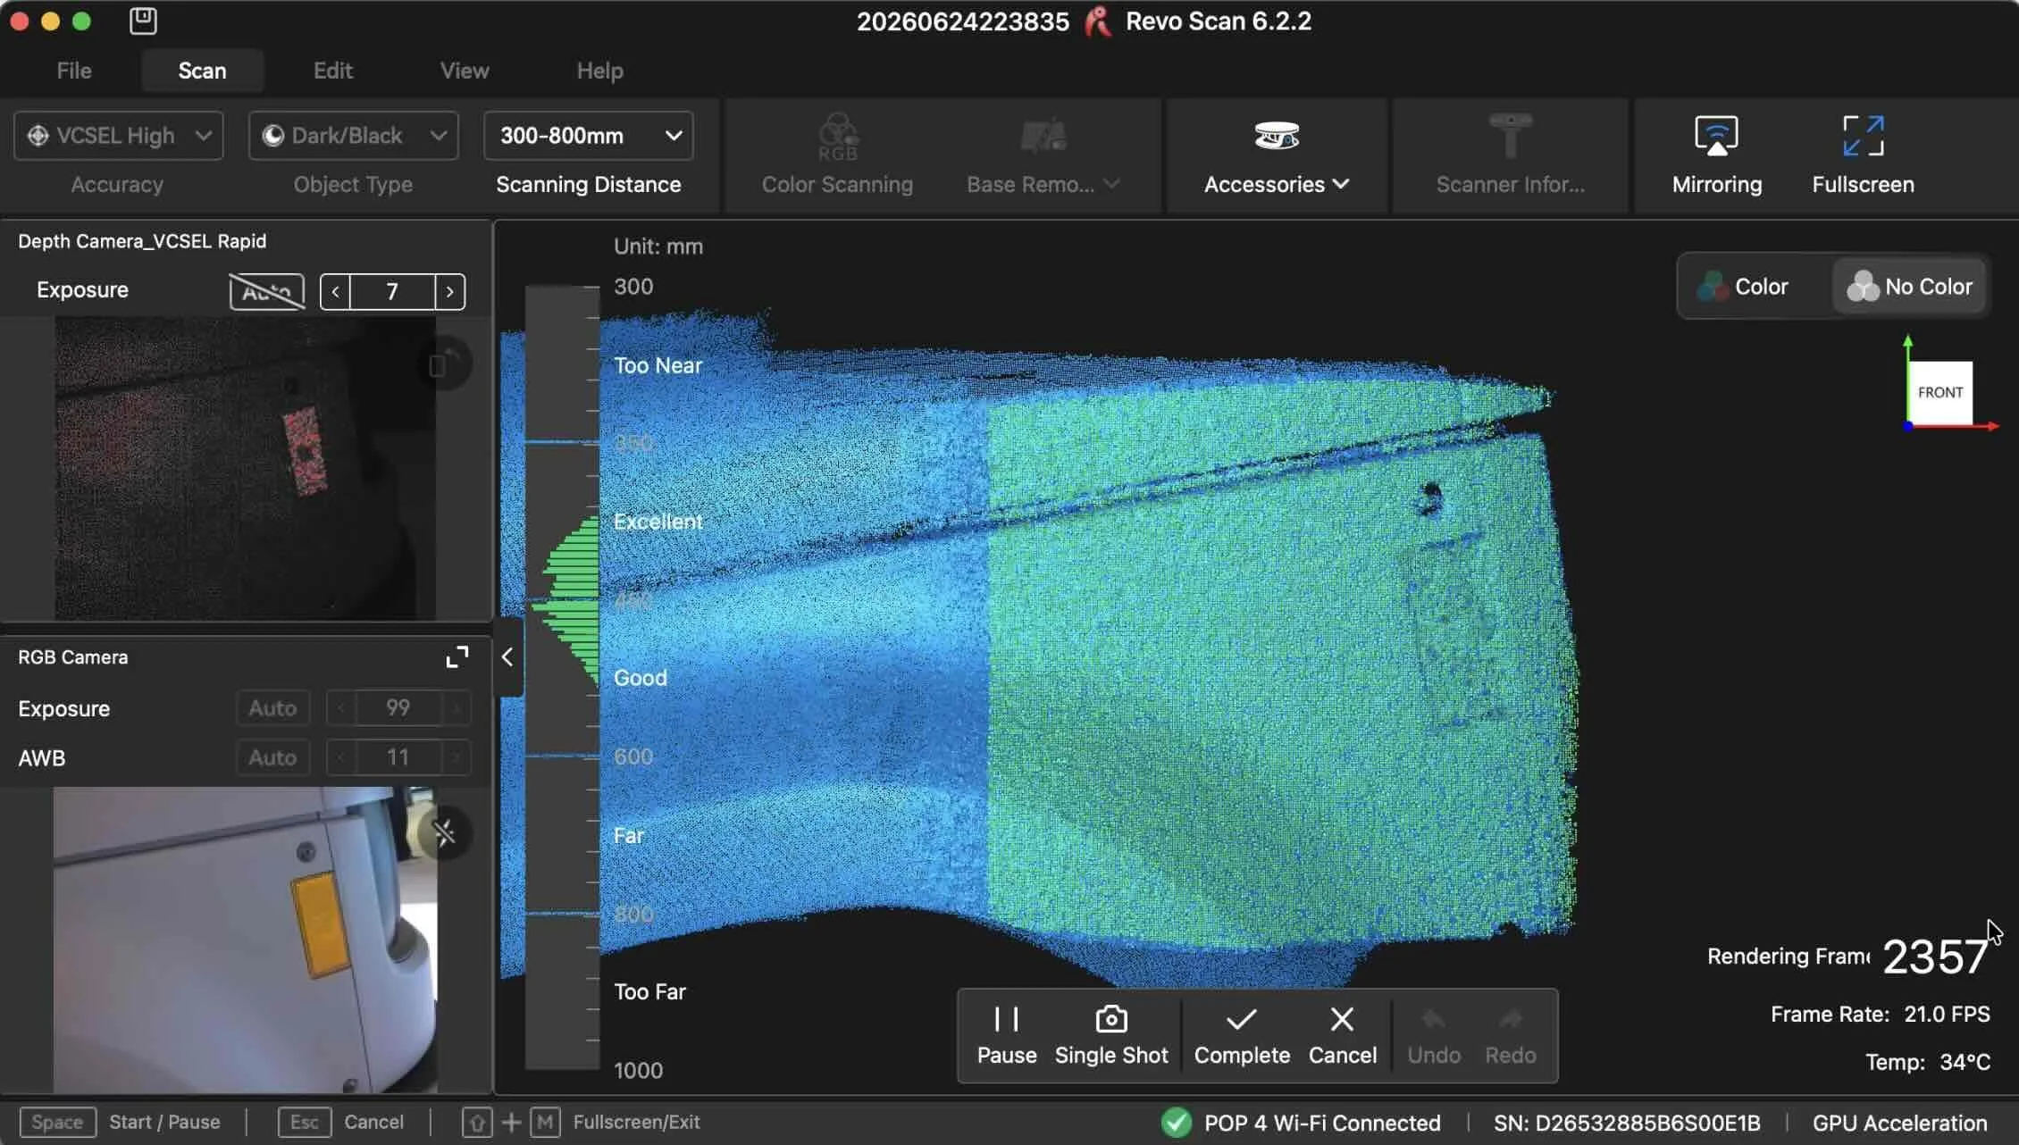Image resolution: width=2019 pixels, height=1145 pixels.
Task: Enter Fullscreen mode via toolbar icon
Action: click(x=1863, y=136)
